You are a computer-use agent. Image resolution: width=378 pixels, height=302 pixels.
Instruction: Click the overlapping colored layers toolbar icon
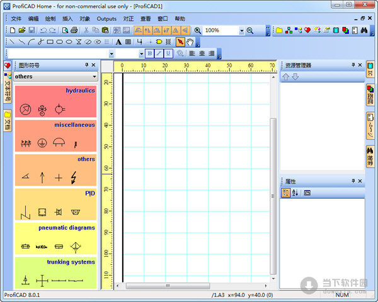pos(345,30)
